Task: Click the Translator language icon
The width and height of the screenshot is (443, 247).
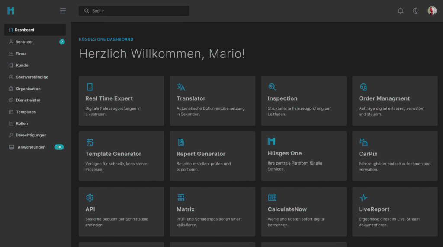Action: coord(181,87)
